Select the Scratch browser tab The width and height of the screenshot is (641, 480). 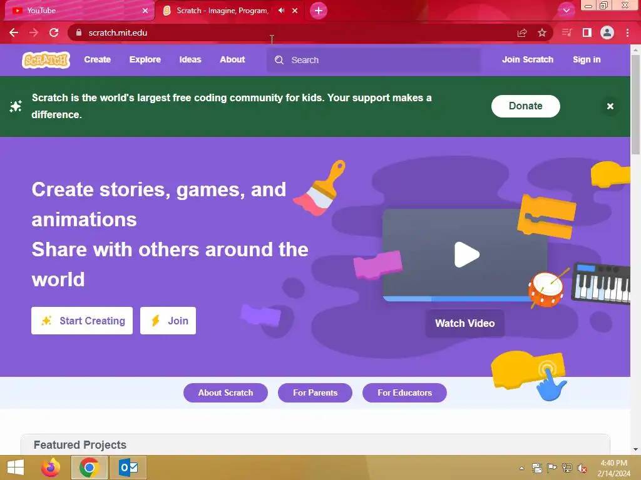(230, 11)
